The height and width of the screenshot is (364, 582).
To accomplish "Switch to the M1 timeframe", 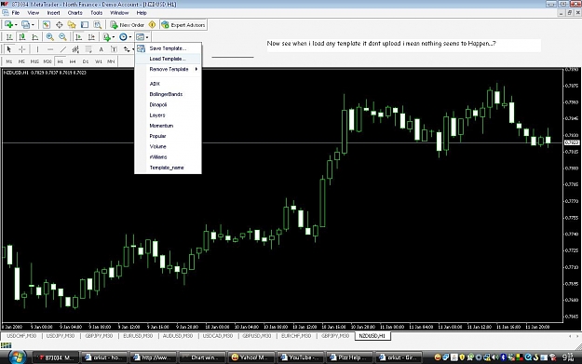I will click(9, 61).
